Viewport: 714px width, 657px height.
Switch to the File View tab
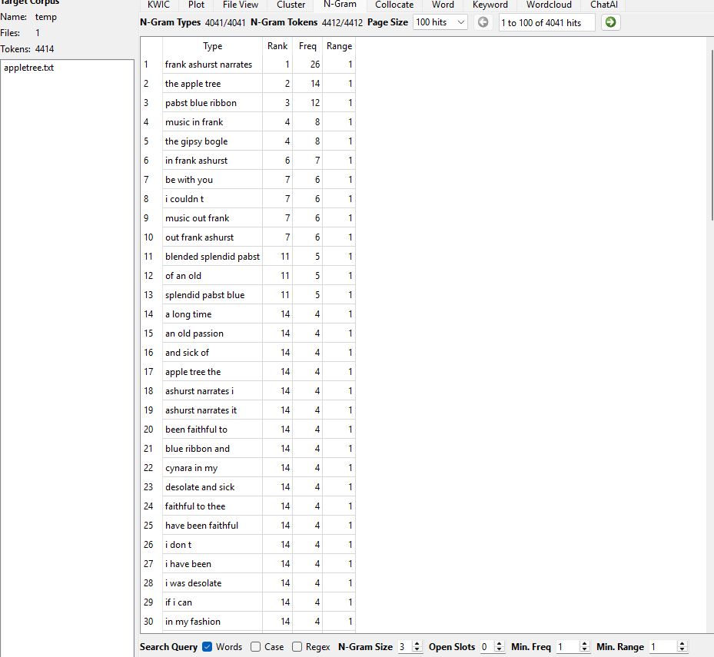click(240, 5)
